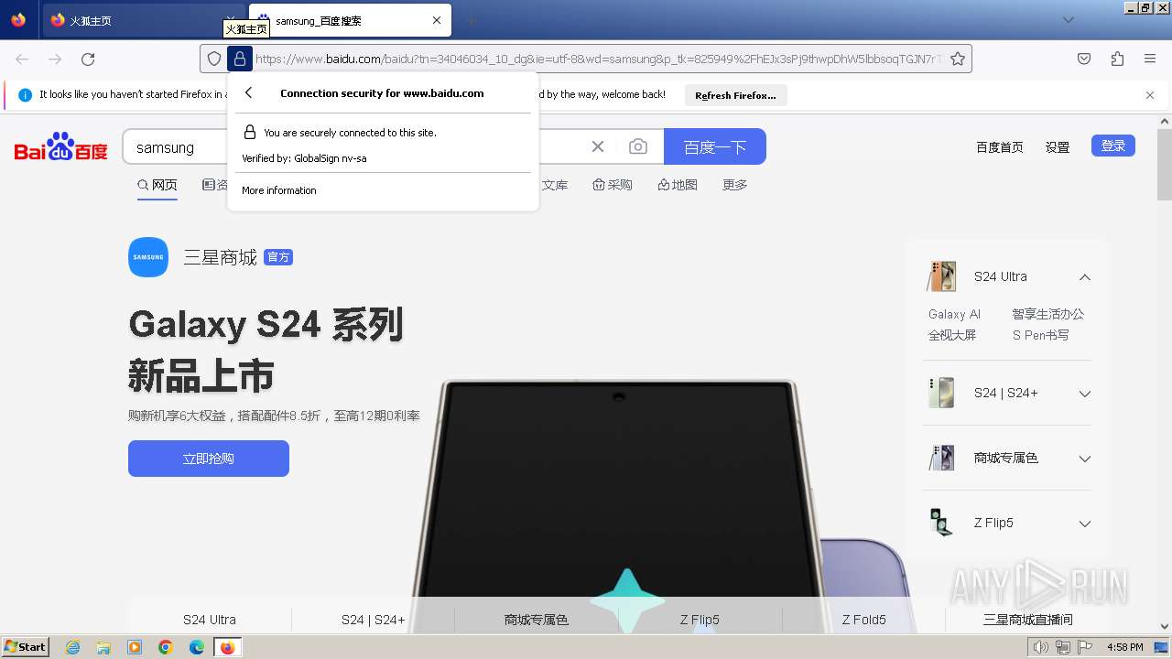Open Internet Explorer from the taskbar
Viewport: 1172px width, 659px height.
[72, 647]
